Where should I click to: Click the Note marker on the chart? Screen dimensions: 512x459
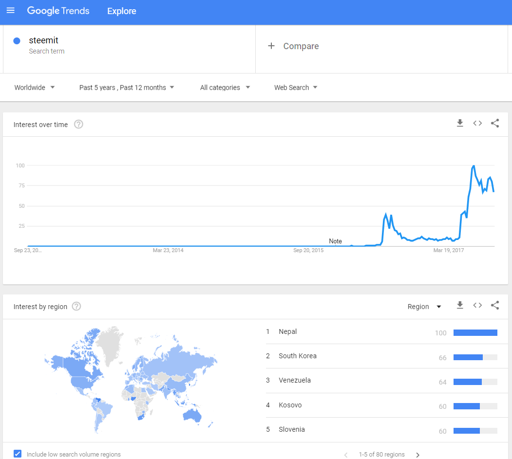[x=335, y=241]
